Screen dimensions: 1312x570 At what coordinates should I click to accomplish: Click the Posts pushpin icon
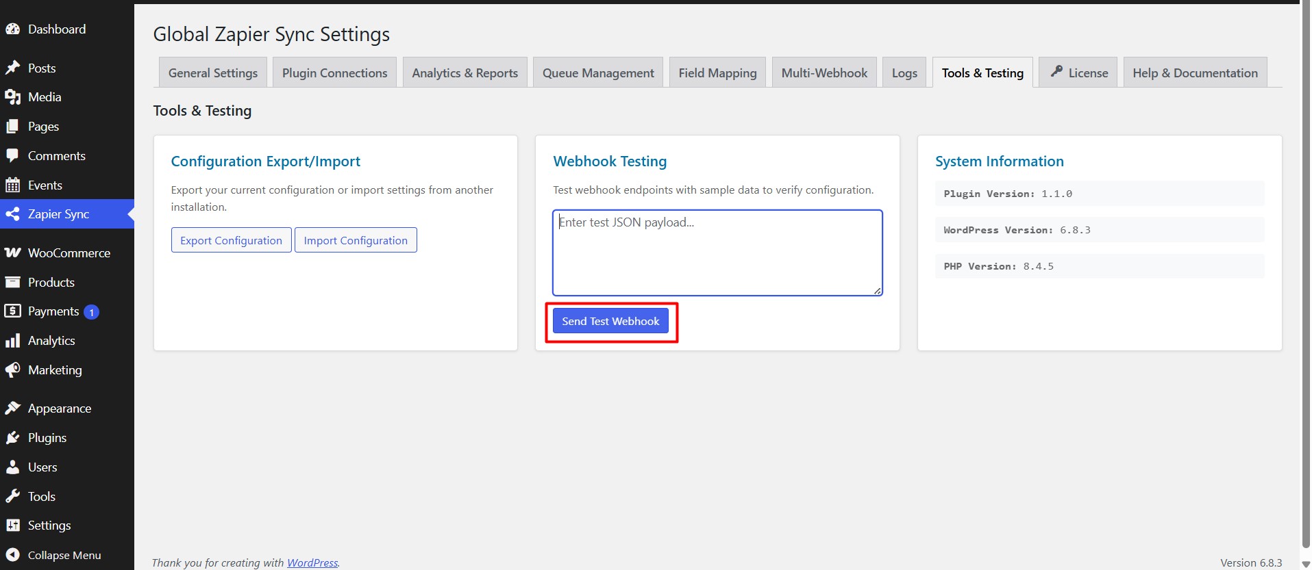pos(12,68)
